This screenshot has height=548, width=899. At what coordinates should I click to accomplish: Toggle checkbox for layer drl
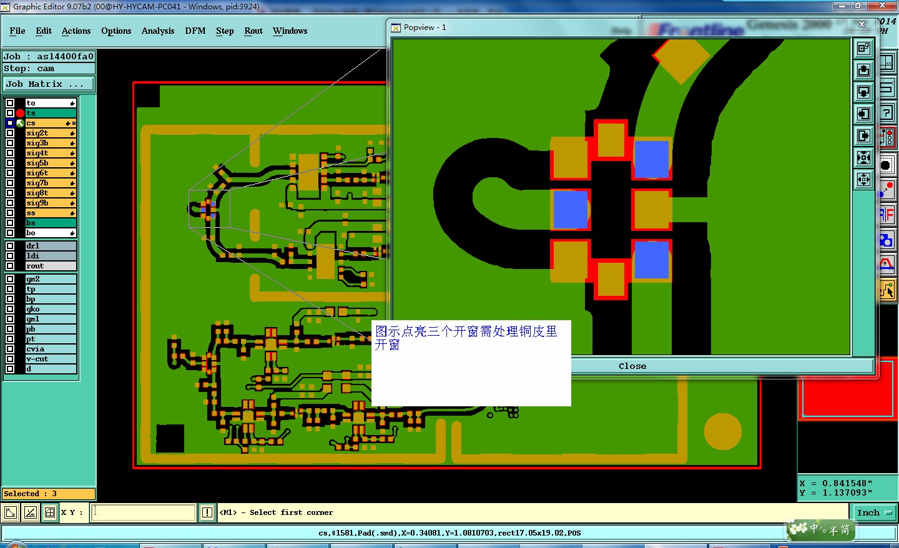[x=10, y=246]
